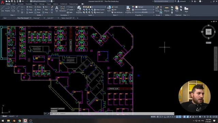Activate the Move command
This screenshot has height=123, width=218.
[x=29, y=7]
